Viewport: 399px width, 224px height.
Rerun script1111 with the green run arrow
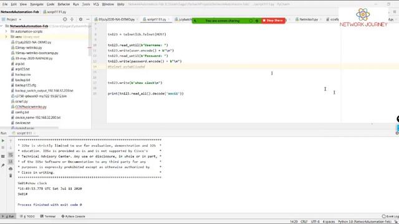[x=3, y=141]
